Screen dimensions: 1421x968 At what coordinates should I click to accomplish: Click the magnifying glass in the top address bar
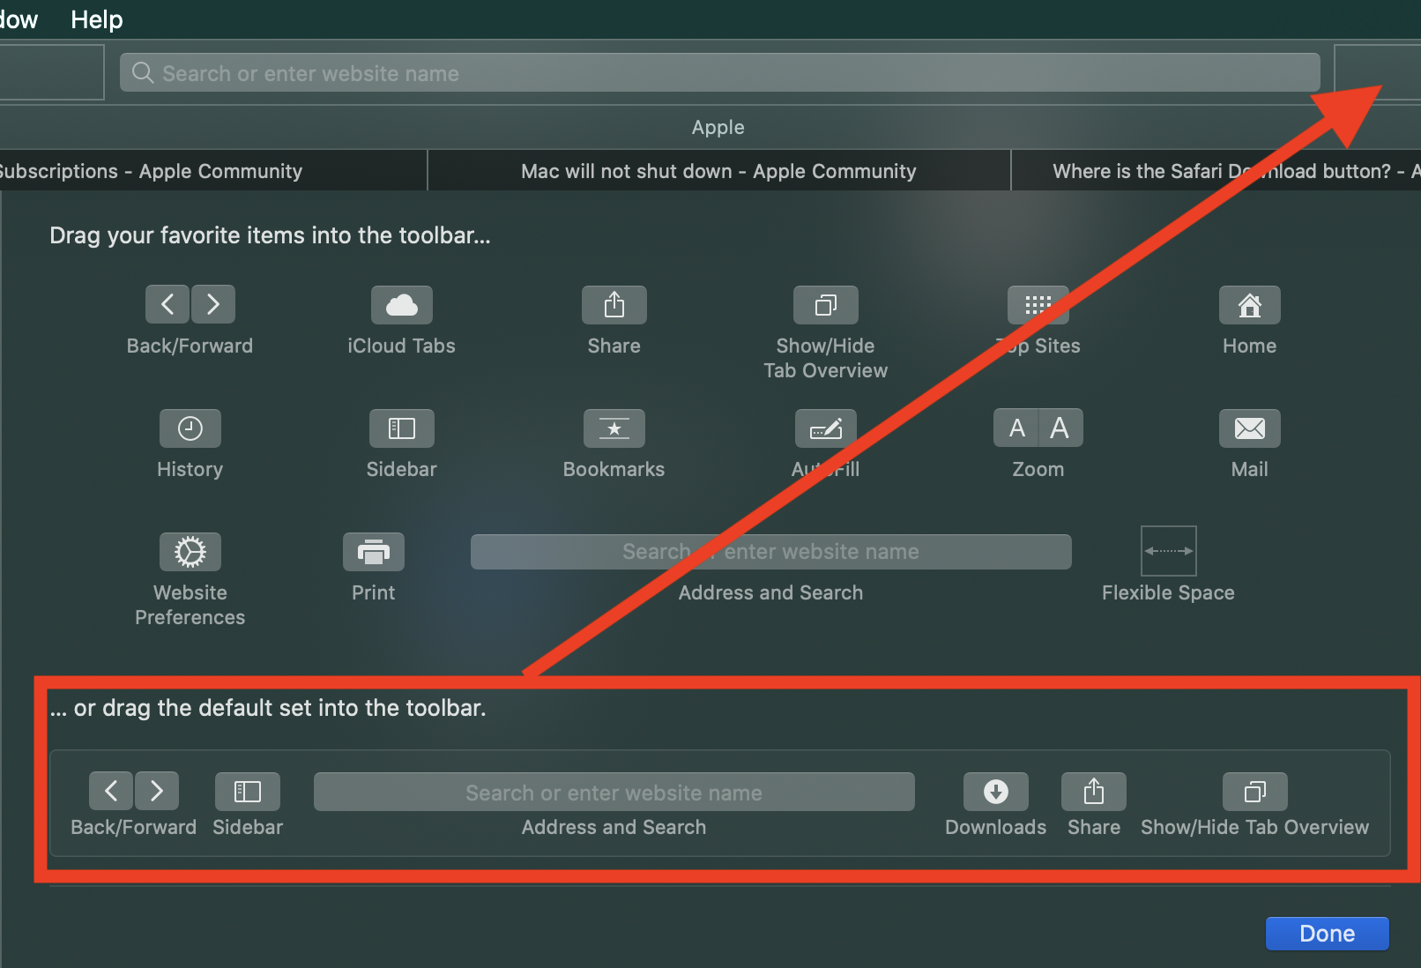point(143,72)
